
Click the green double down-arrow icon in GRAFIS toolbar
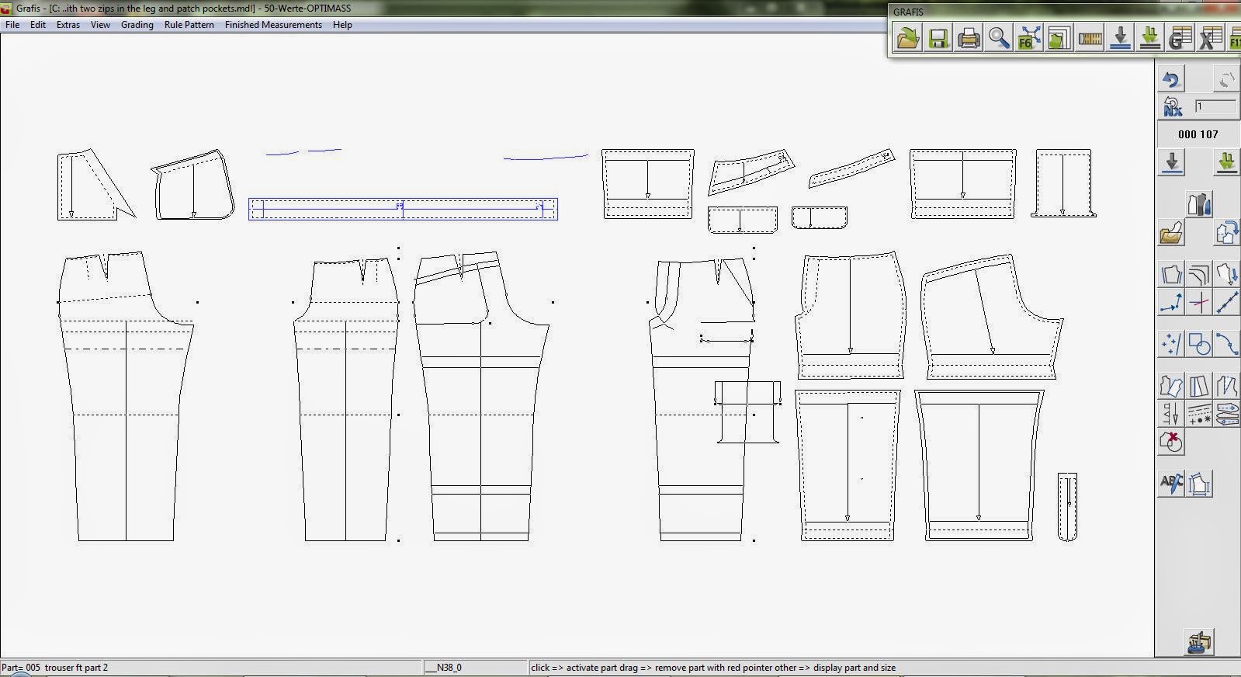[x=1149, y=37]
